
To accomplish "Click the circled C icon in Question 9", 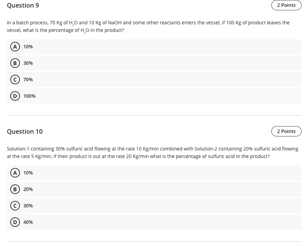I will [15, 80].
